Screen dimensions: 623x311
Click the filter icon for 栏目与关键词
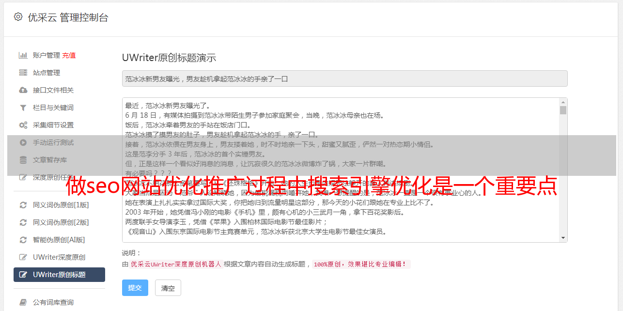click(x=23, y=108)
